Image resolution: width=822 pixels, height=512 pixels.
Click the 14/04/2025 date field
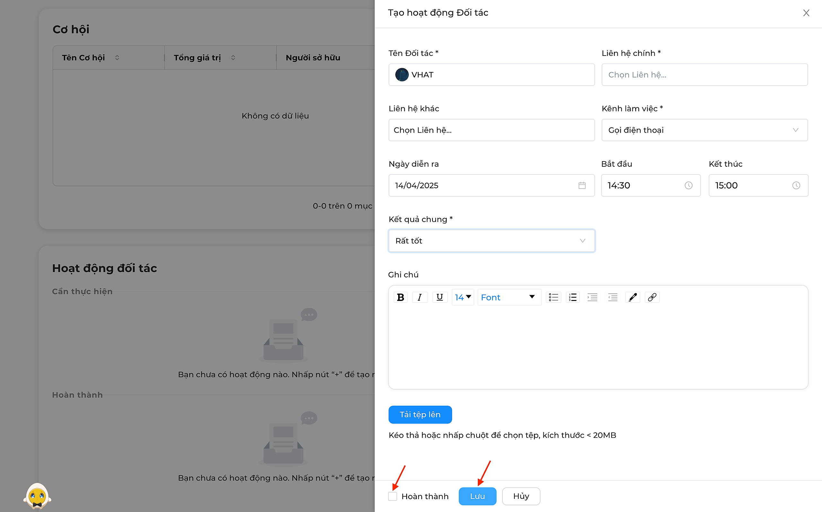tap(491, 185)
